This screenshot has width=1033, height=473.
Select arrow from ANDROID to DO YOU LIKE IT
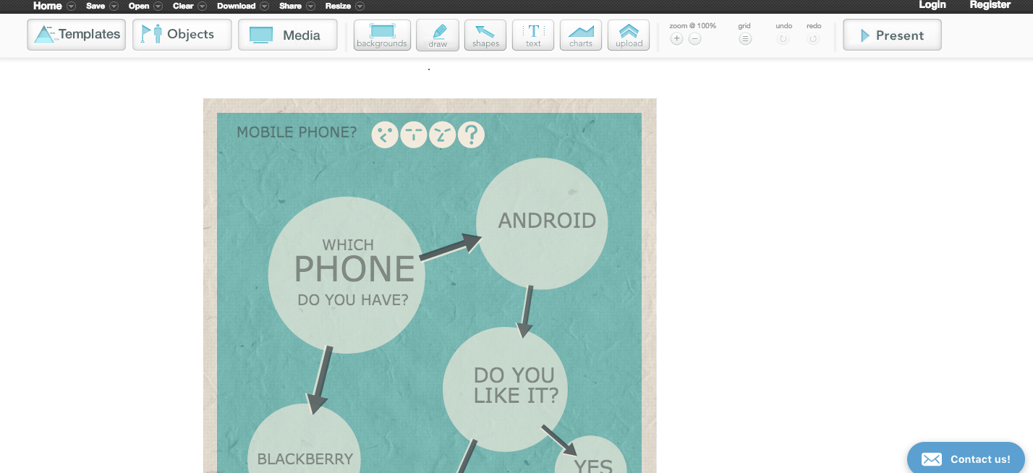[x=526, y=311]
